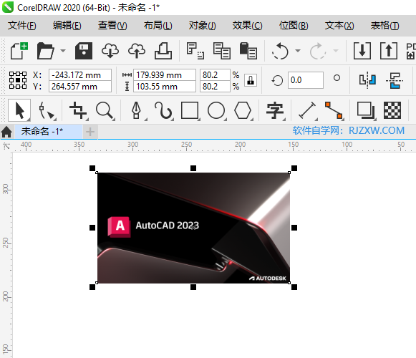
Task: Edit the Y position field
Action: coord(80,87)
